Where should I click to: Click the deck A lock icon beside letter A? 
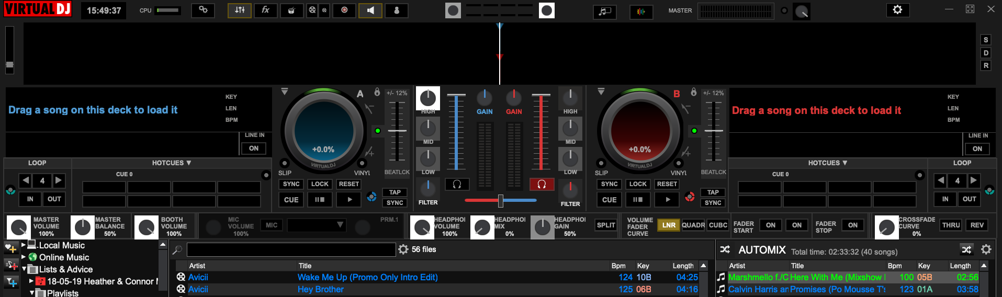click(x=377, y=92)
